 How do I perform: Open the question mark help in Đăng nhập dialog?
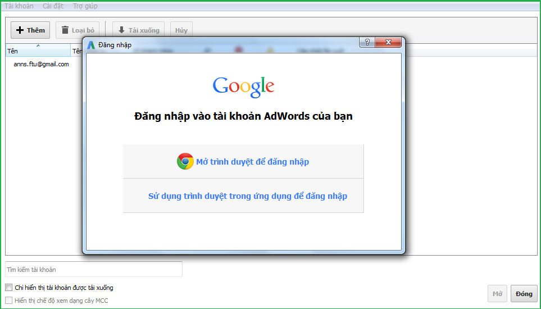(367, 43)
